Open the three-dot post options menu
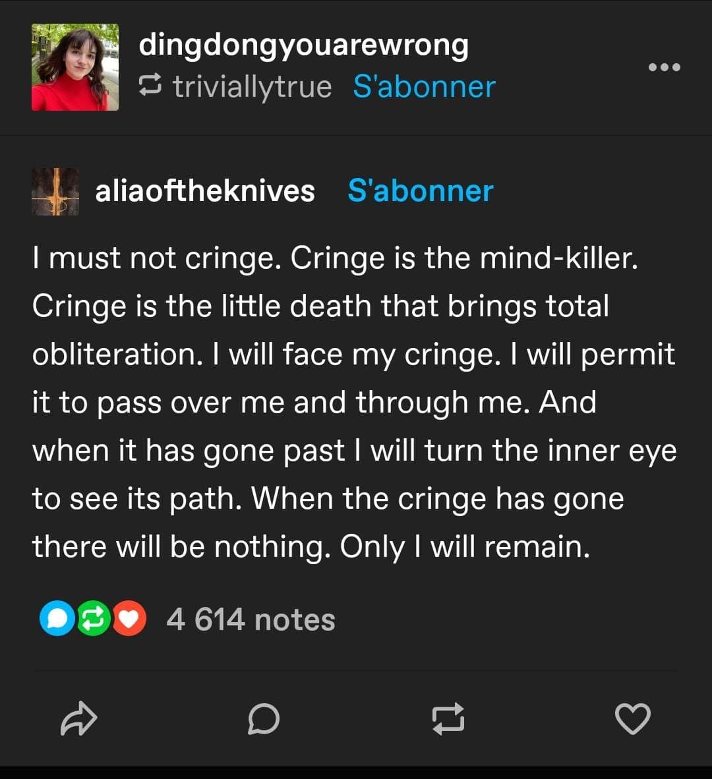 coord(664,67)
